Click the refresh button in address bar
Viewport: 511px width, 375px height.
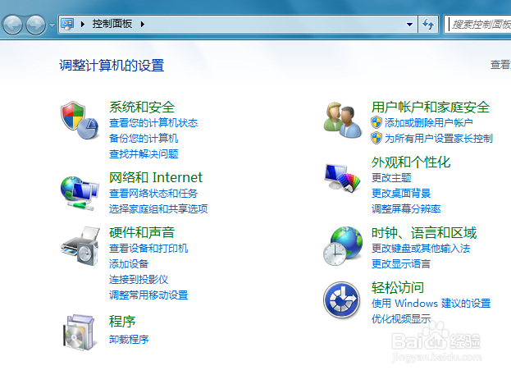pos(428,24)
